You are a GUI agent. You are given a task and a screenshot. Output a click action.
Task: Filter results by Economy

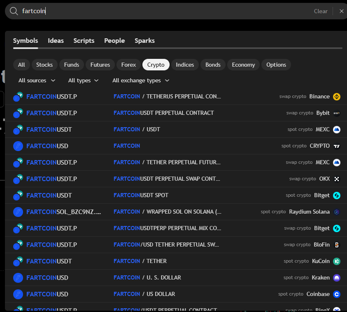[x=243, y=65]
